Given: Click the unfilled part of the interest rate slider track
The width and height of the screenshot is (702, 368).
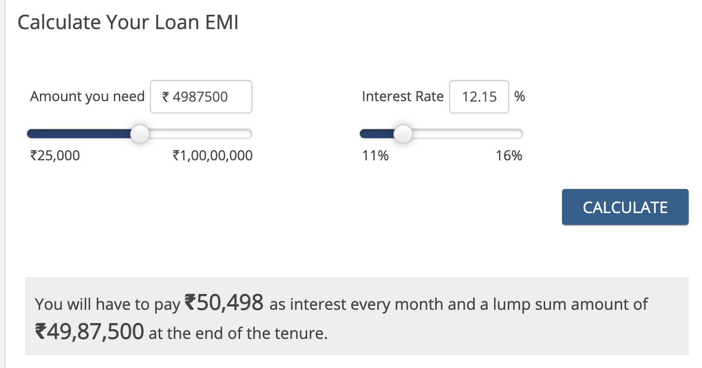Looking at the screenshot, I should (467, 134).
